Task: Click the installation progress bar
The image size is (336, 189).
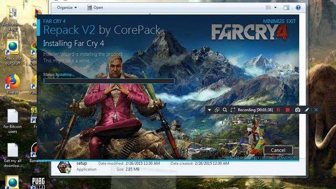Action: point(109,81)
